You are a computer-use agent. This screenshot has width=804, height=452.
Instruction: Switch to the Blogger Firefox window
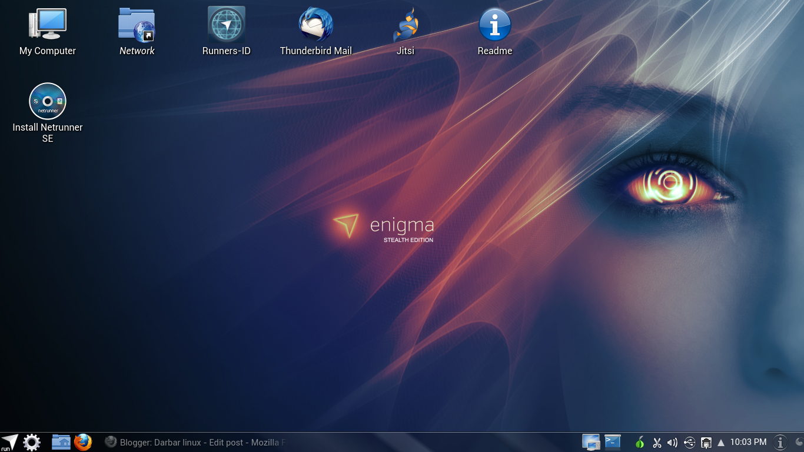pos(194,442)
